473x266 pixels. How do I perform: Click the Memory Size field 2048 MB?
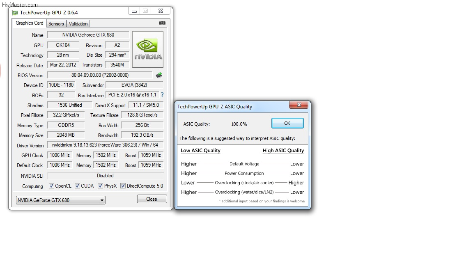pyautogui.click(x=66, y=135)
